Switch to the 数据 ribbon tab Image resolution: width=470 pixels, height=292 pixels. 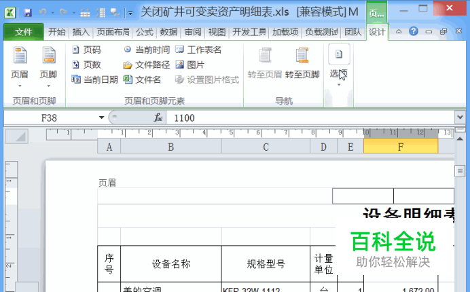coord(168,32)
